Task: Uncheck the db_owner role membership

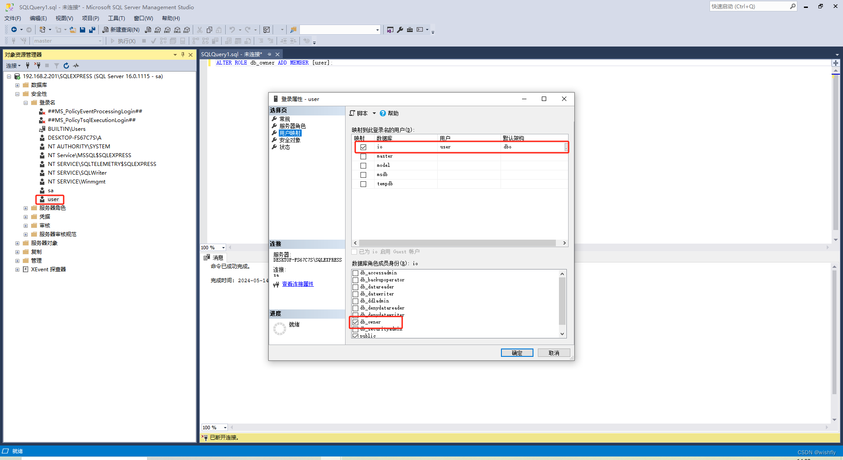Action: [x=355, y=322]
